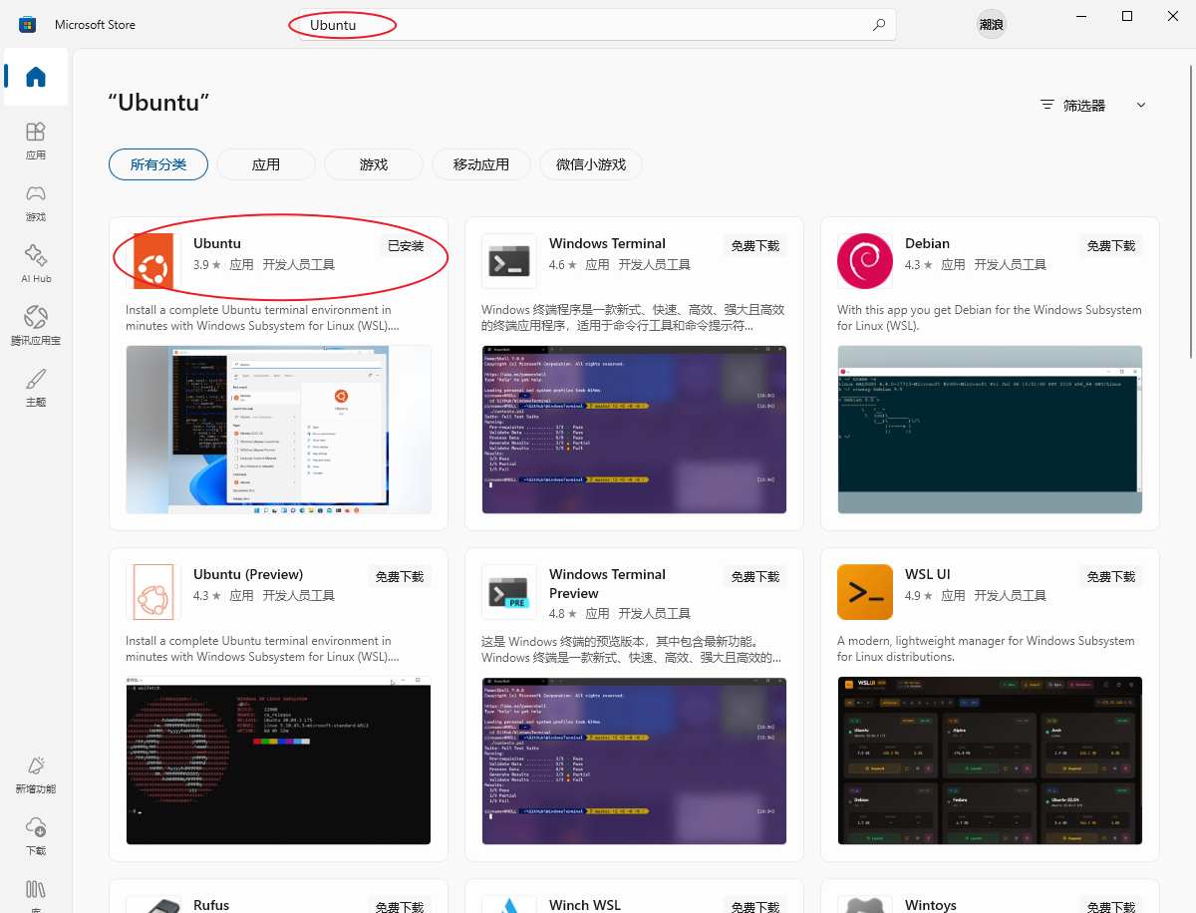The height and width of the screenshot is (913, 1196).
Task: Select the 所有分类 category tab
Action: click(x=158, y=164)
